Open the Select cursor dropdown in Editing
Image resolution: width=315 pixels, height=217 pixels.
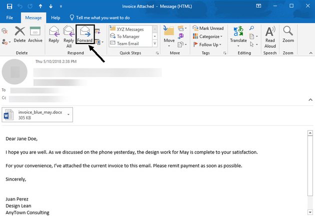253,44
